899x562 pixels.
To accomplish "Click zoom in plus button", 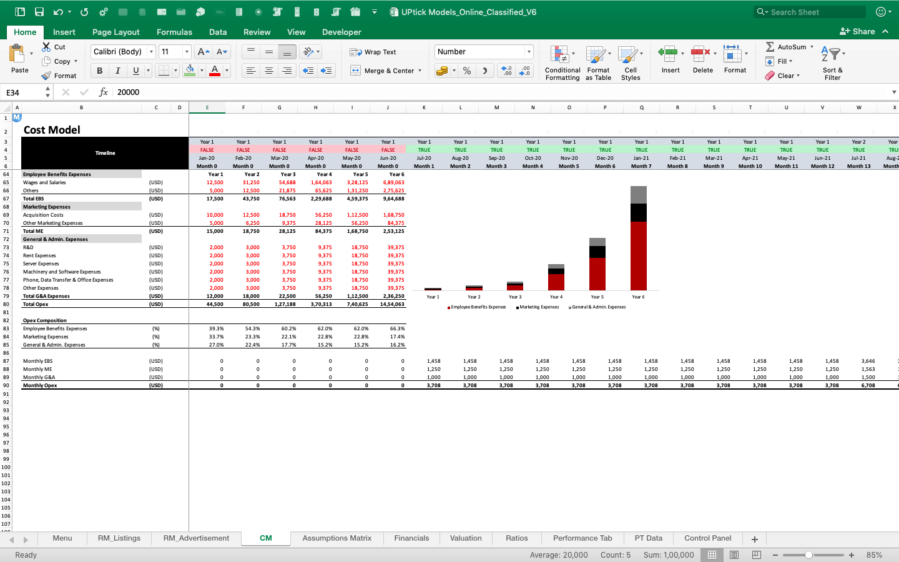I will pos(851,555).
